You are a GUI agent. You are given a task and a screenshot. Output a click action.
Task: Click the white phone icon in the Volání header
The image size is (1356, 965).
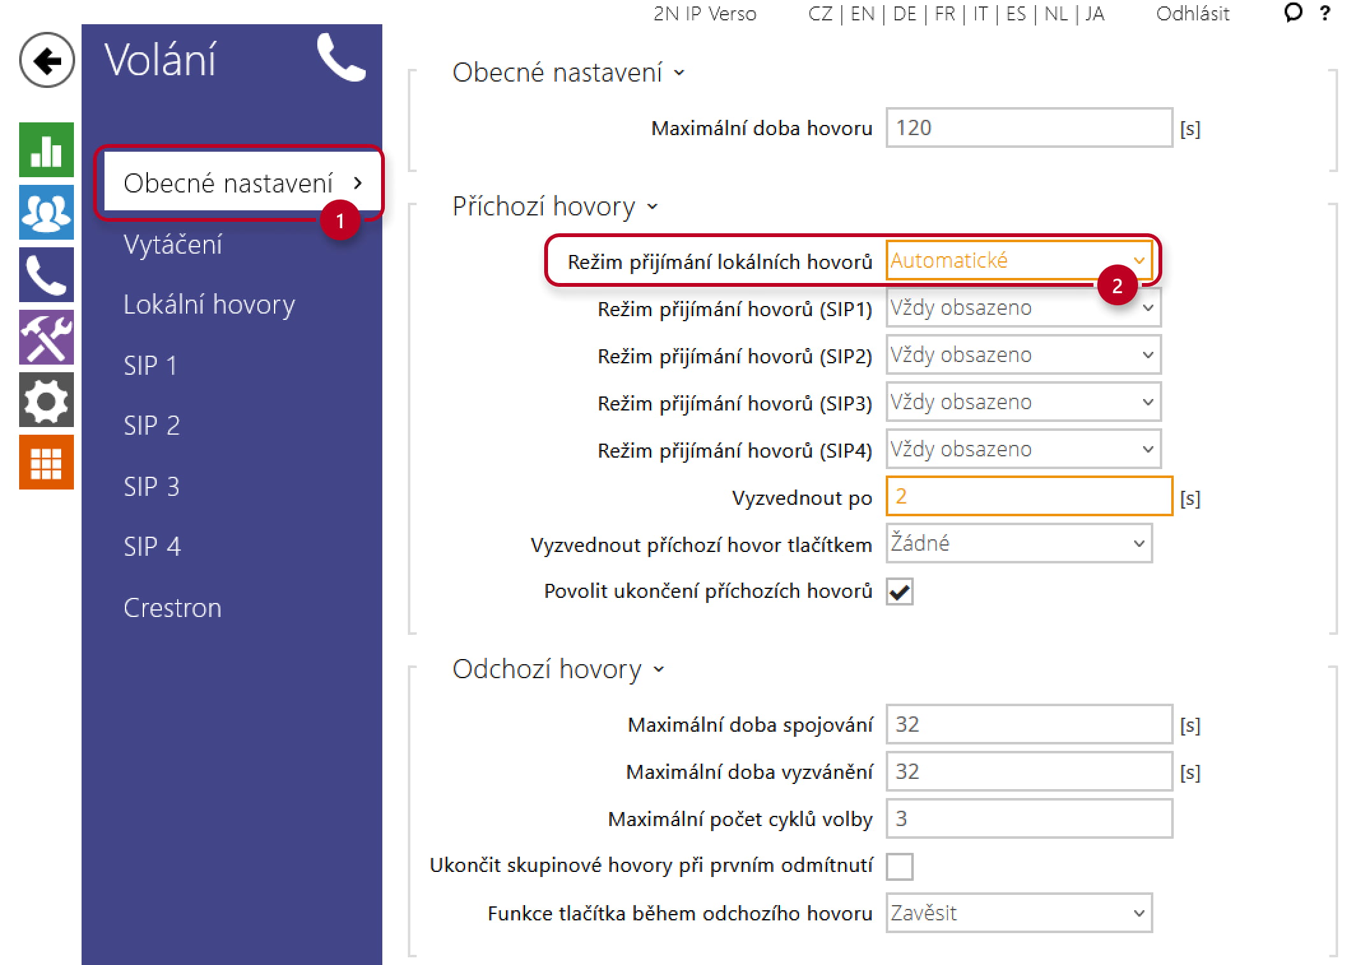click(x=342, y=57)
